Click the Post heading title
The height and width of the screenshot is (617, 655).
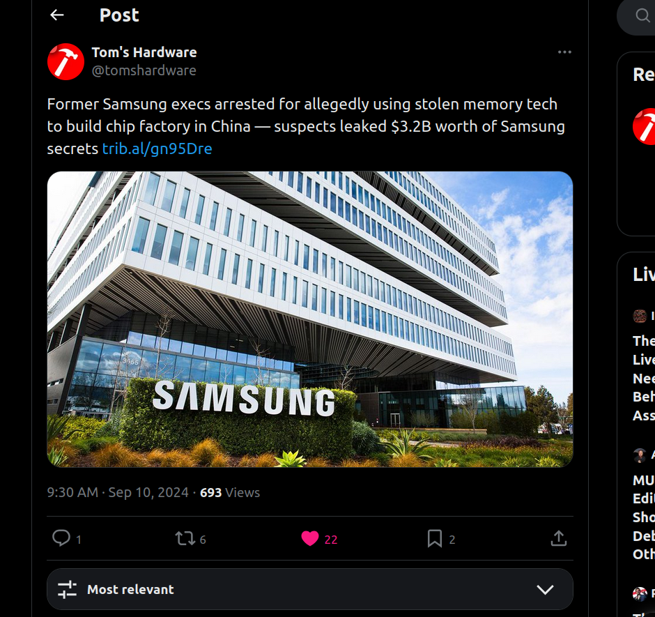119,15
